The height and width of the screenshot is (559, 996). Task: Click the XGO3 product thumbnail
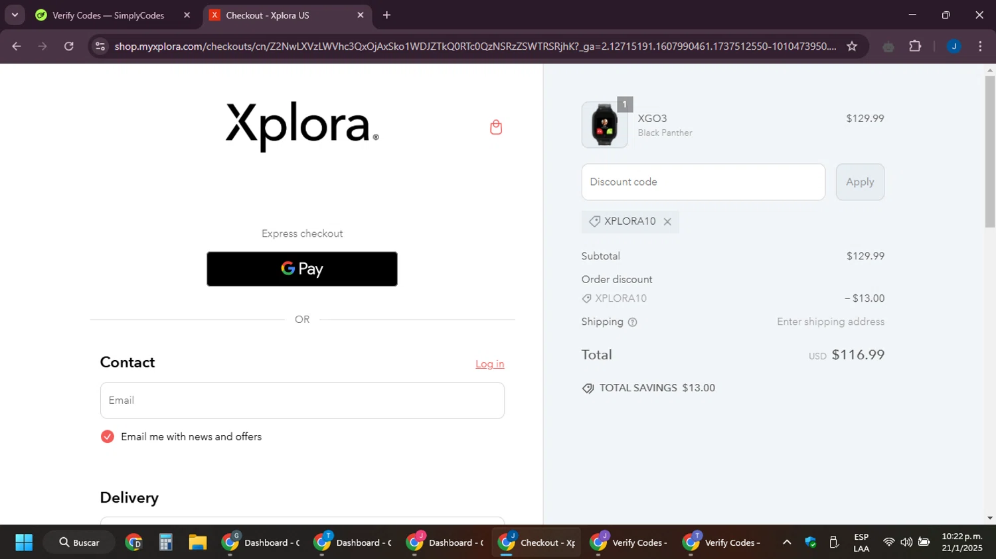coord(605,125)
